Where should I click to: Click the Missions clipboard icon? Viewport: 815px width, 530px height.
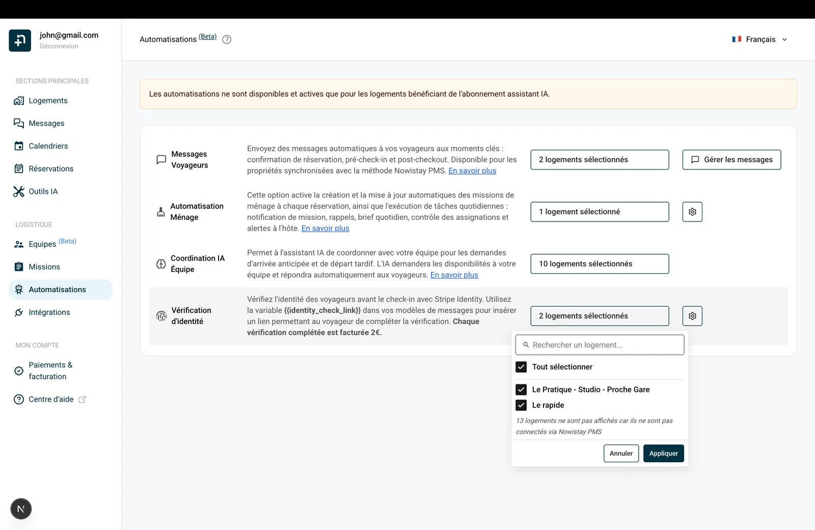[19, 267]
